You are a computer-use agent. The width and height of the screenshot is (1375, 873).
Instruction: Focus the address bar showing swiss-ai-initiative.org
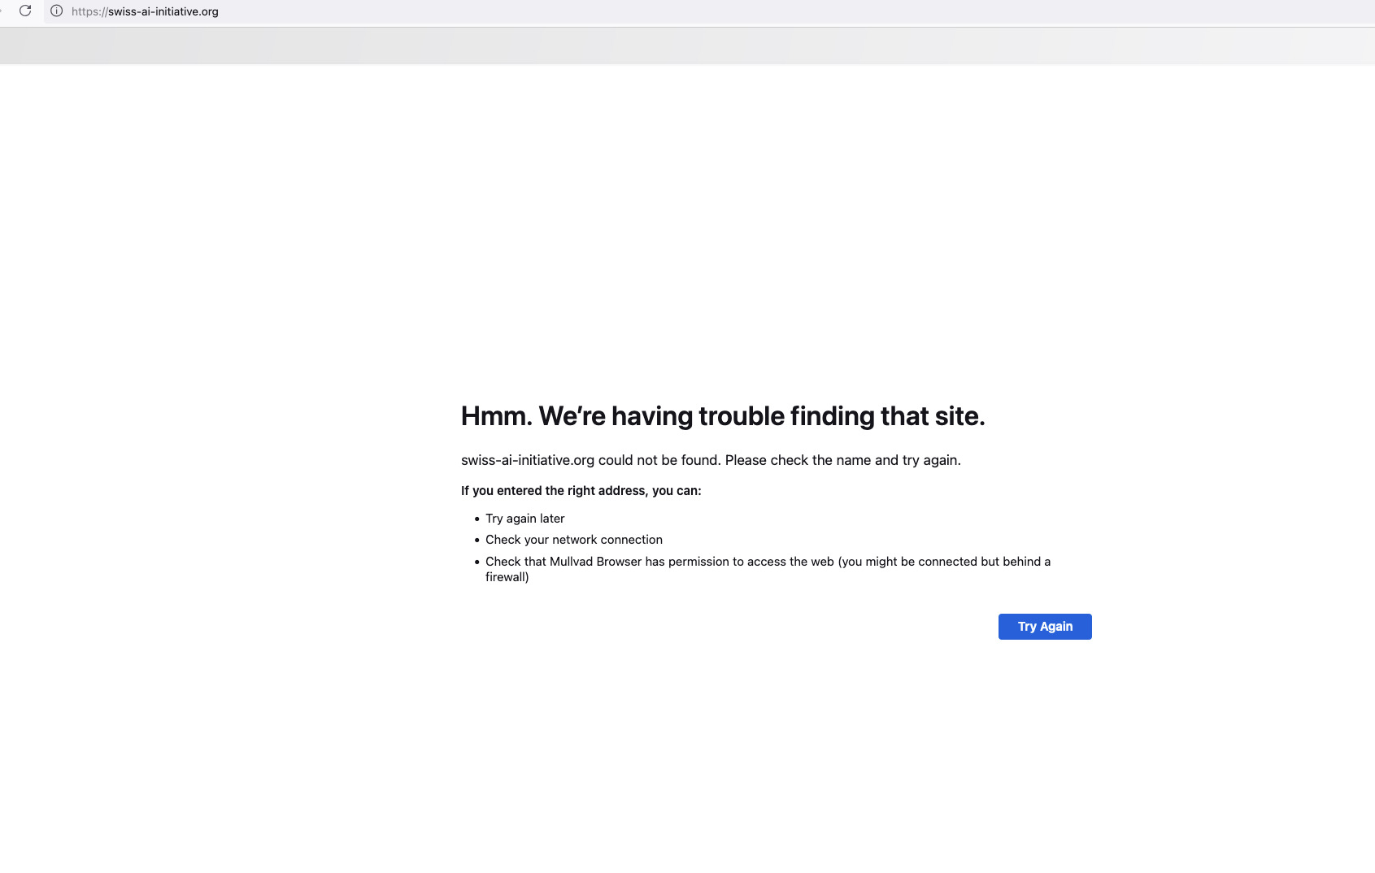pos(707,11)
